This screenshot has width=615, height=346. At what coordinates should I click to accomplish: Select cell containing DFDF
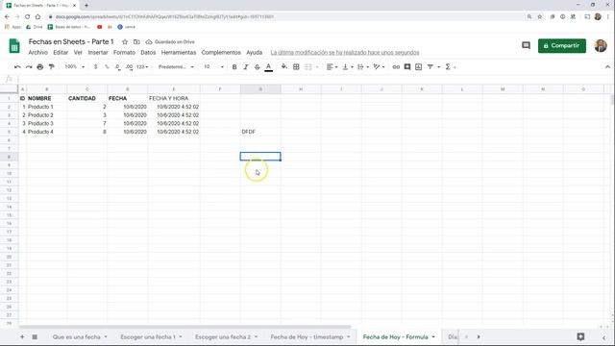coord(260,132)
